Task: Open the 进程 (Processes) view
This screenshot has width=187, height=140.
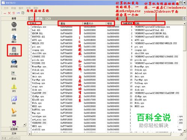Action: pos(14,27)
